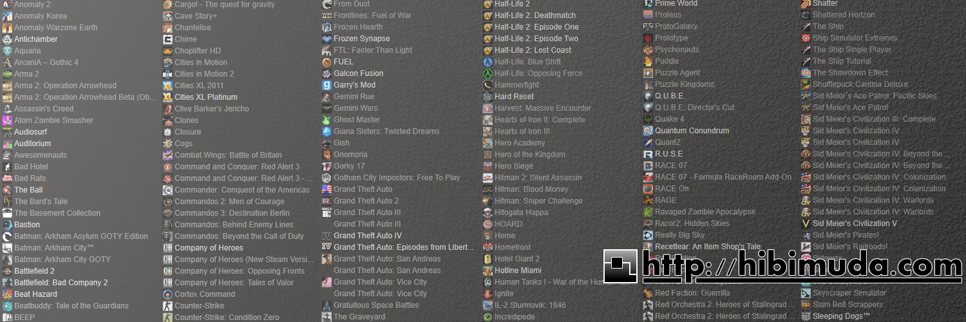Select the Garry's Mod icon
Viewport: 966px width, 322px height.
point(327,85)
